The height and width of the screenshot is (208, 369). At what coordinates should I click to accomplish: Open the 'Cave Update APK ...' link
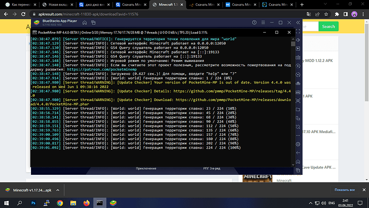[x=319, y=167]
